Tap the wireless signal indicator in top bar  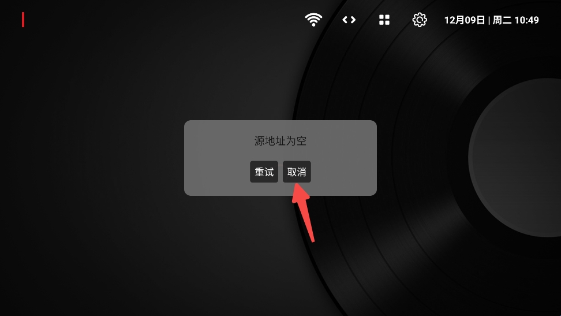pos(313,20)
